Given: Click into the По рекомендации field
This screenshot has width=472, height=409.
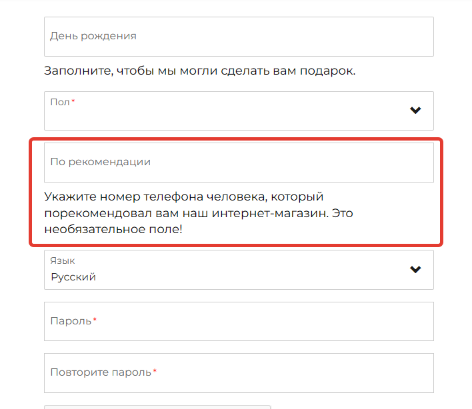Looking at the screenshot, I should 239,163.
